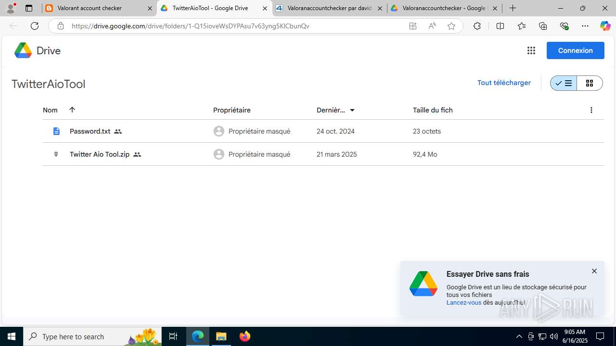Click the 24 oct. 2024 date
The height and width of the screenshot is (346, 616).
point(335,131)
